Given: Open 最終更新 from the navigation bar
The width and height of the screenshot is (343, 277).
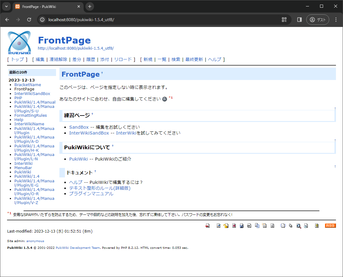Looking at the screenshot, I should (x=194, y=59).
